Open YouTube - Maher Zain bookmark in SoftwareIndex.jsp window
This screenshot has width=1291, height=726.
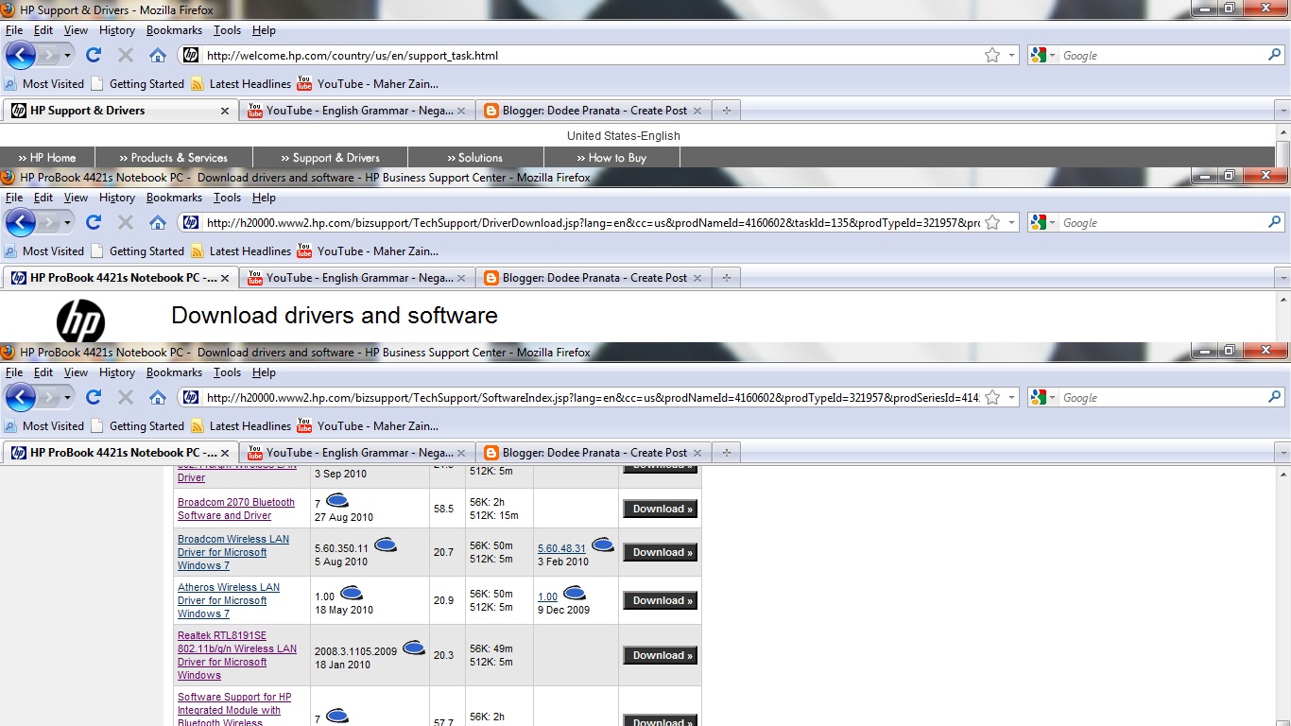click(x=368, y=426)
